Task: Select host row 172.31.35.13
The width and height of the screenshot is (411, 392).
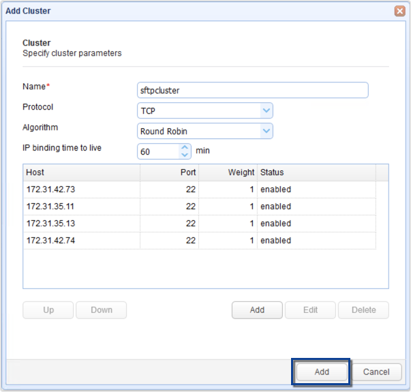Action: pyautogui.click(x=82, y=224)
